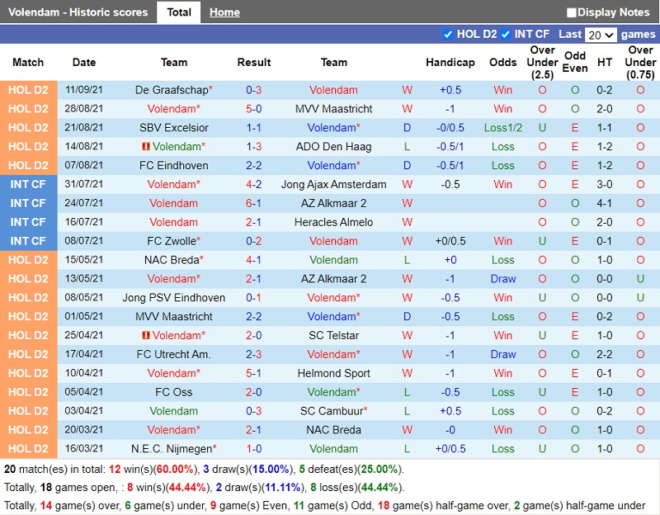Click the date 24/07/21
This screenshot has height=515, width=660.
click(x=84, y=203)
